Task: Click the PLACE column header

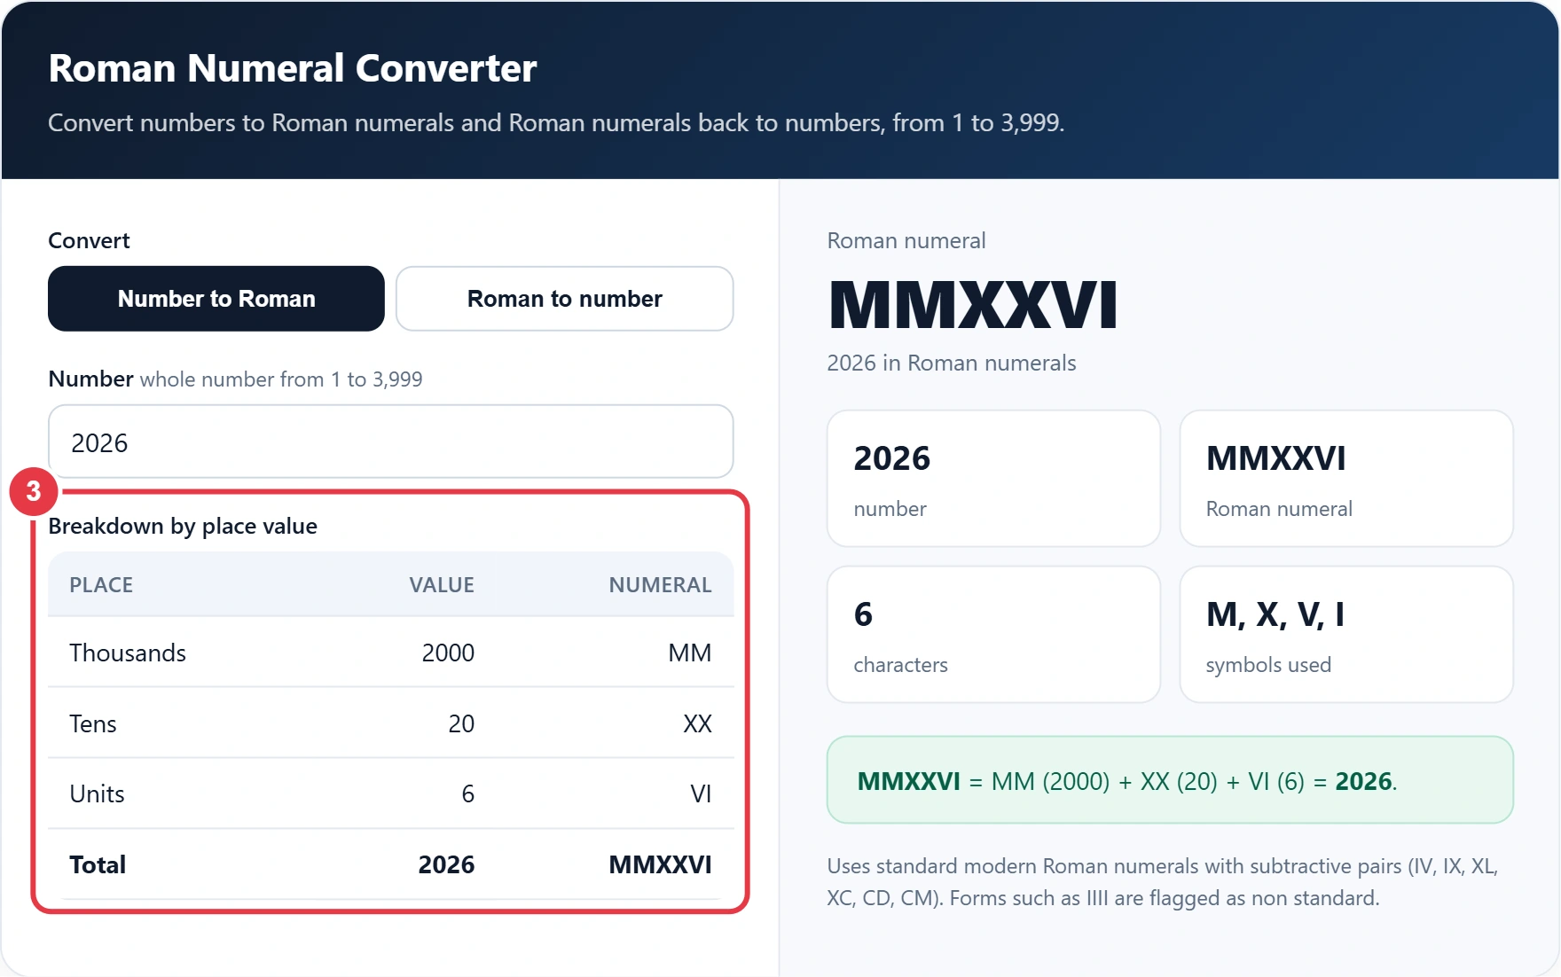Action: (101, 585)
